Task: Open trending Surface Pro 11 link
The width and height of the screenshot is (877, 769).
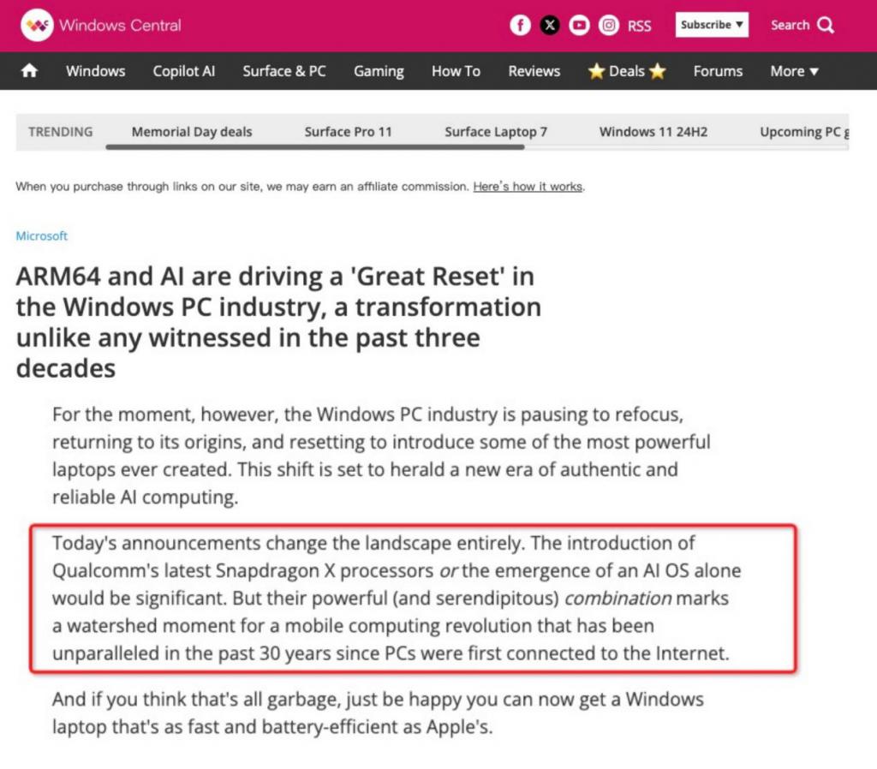Action: pyautogui.click(x=348, y=131)
